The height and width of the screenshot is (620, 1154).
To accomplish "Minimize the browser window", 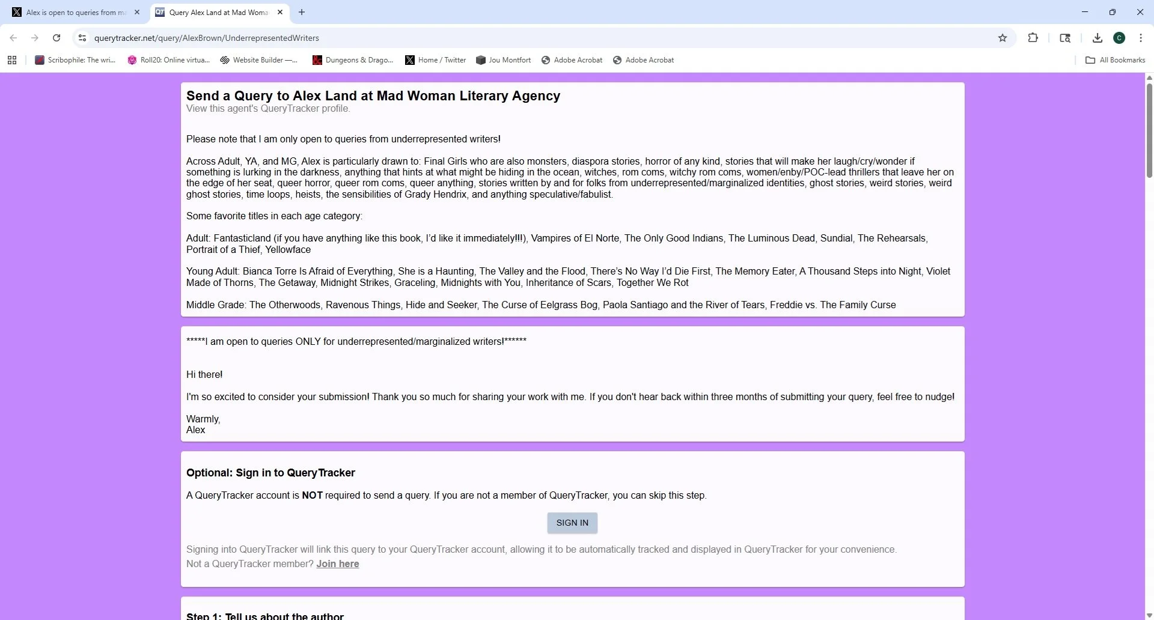I will 1084,12.
